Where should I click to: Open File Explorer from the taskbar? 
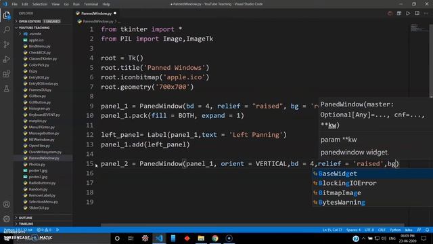tap(201, 238)
